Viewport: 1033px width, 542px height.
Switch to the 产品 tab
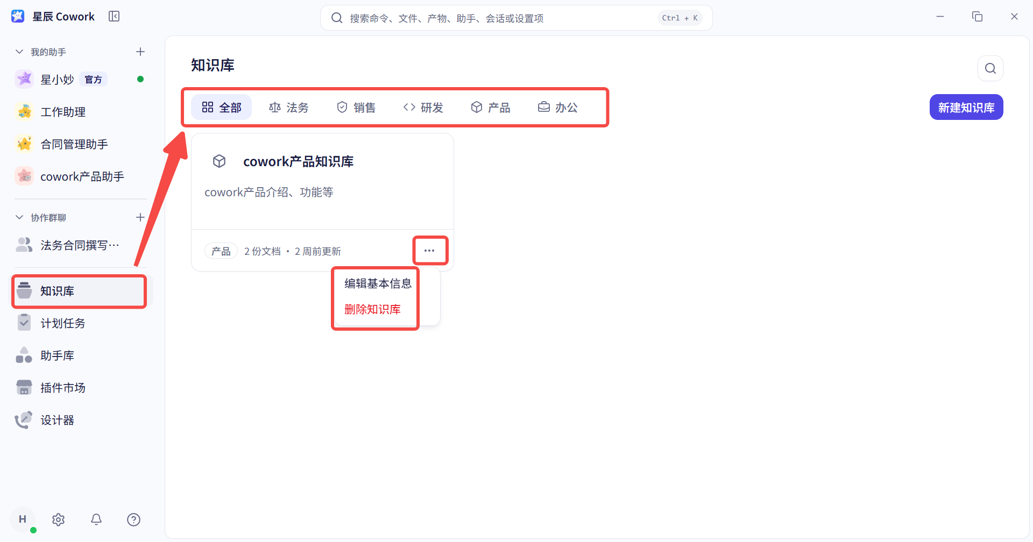pos(491,108)
